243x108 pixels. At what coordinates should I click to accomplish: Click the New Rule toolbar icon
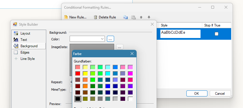pyautogui.click(x=66, y=17)
